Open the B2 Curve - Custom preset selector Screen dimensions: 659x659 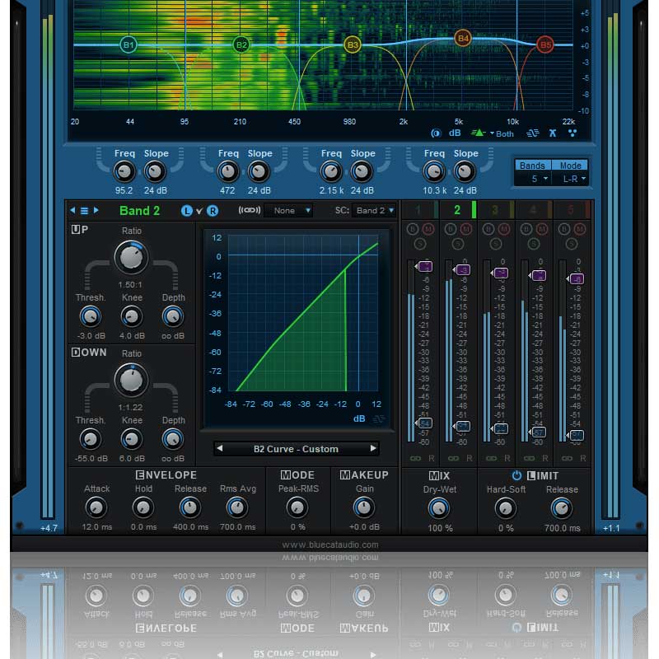[x=296, y=449]
